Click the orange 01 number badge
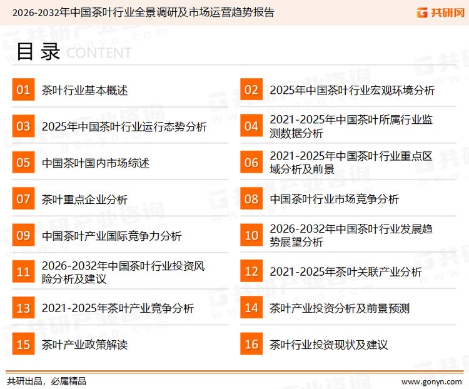Image resolution: width=469 pixels, height=389 pixels. point(23,90)
